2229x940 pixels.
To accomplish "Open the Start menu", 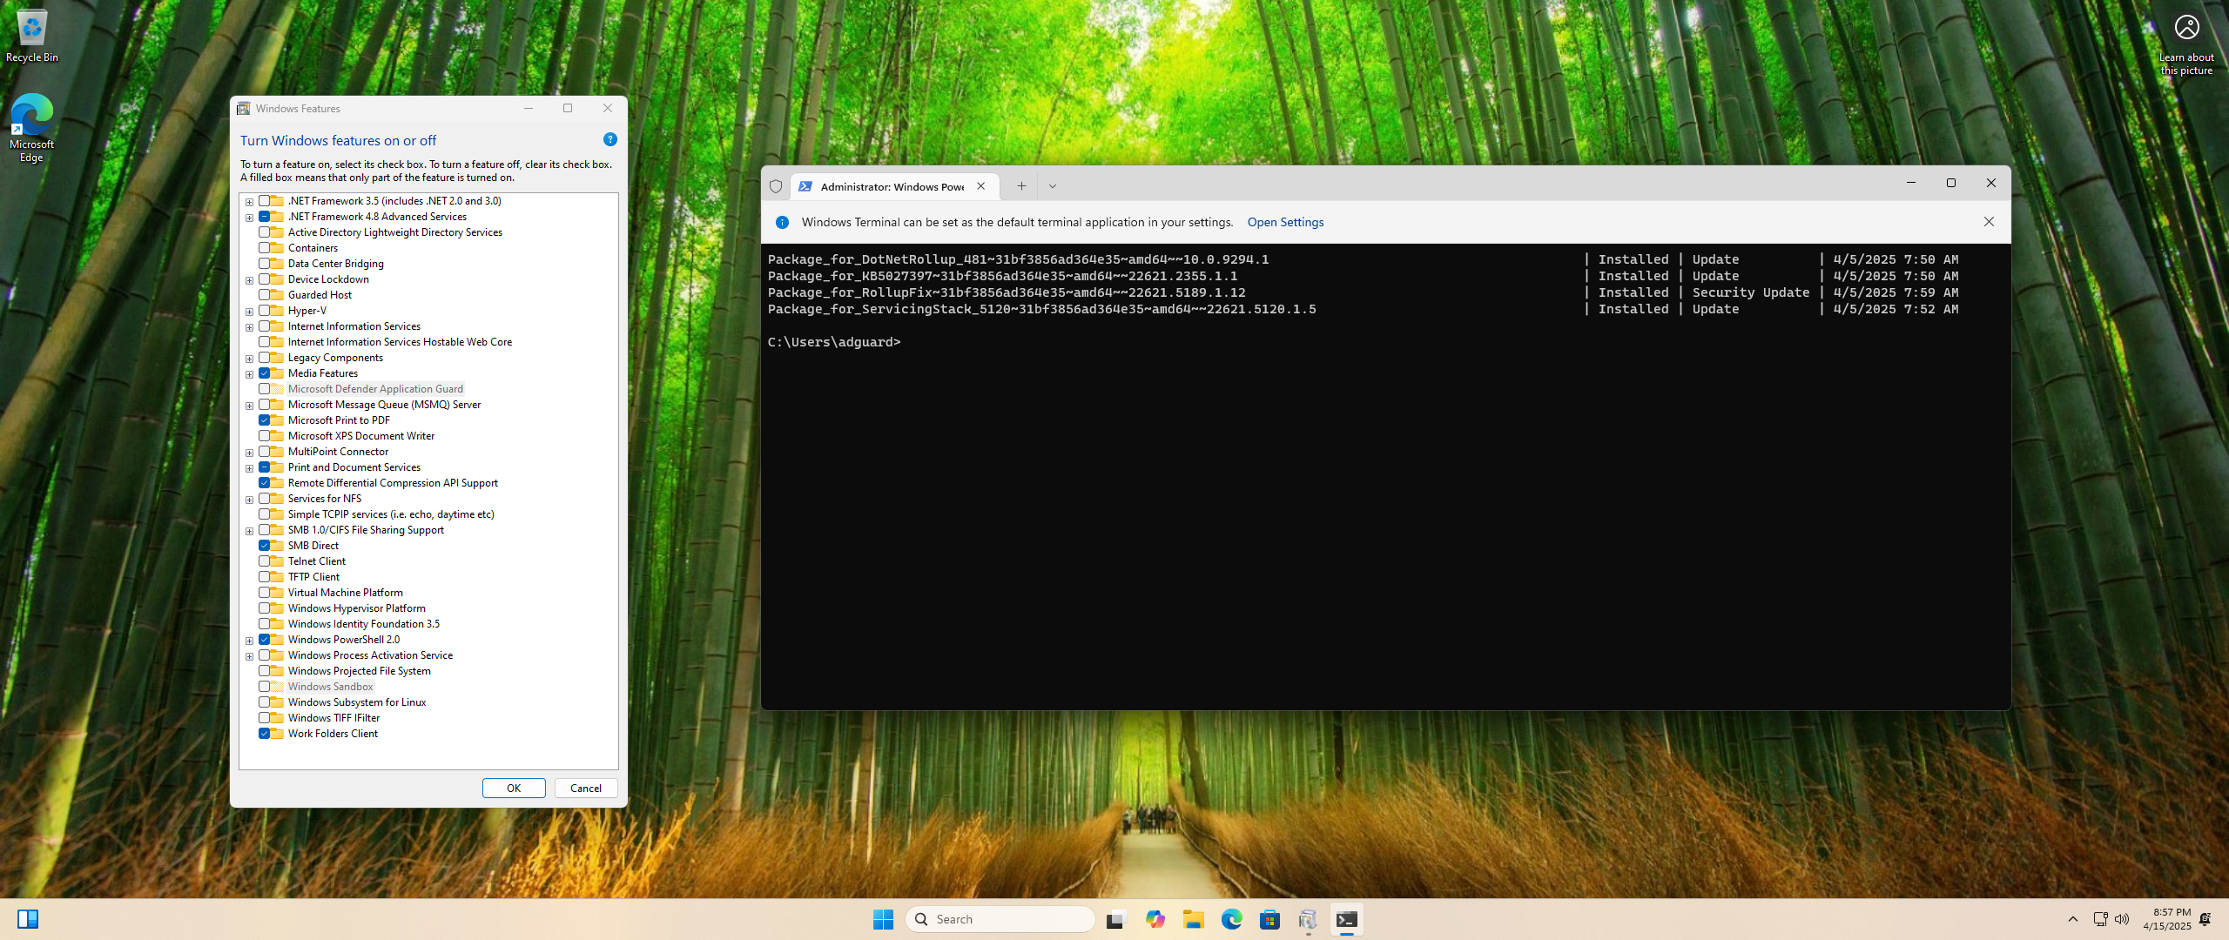I will [883, 919].
